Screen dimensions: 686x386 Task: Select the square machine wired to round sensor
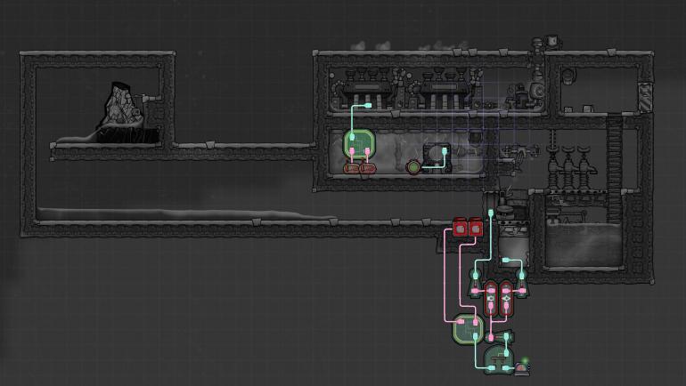[x=437, y=158]
